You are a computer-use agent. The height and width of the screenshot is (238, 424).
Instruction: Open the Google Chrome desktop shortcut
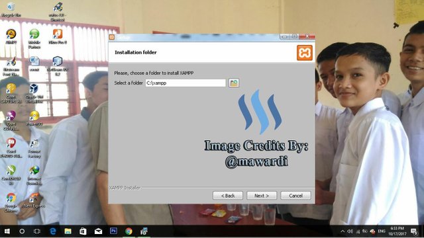click(x=11, y=203)
